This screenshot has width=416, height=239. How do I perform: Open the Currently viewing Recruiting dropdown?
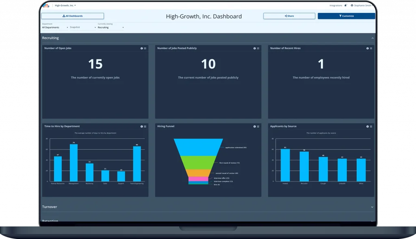click(x=110, y=28)
